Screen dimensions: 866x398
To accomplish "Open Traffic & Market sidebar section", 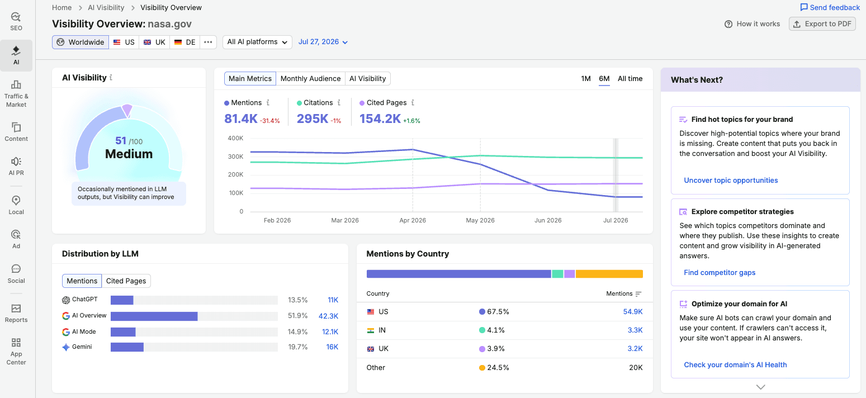I will [16, 93].
